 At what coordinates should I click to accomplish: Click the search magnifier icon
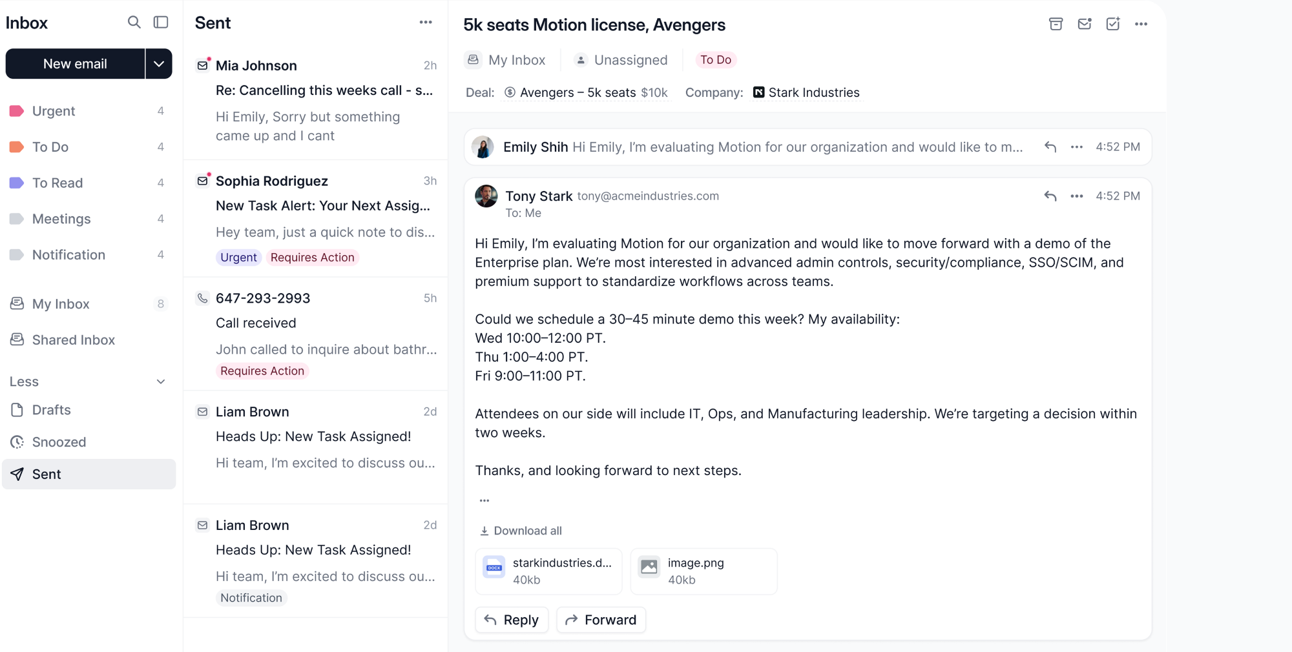pyautogui.click(x=134, y=23)
